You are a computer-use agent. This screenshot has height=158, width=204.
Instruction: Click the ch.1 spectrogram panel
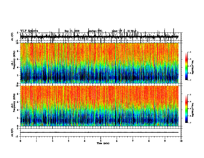coord(99,63)
